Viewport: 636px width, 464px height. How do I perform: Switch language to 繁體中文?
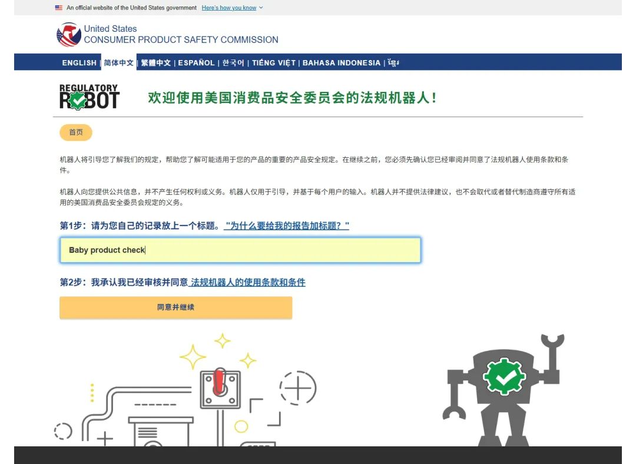(155, 63)
